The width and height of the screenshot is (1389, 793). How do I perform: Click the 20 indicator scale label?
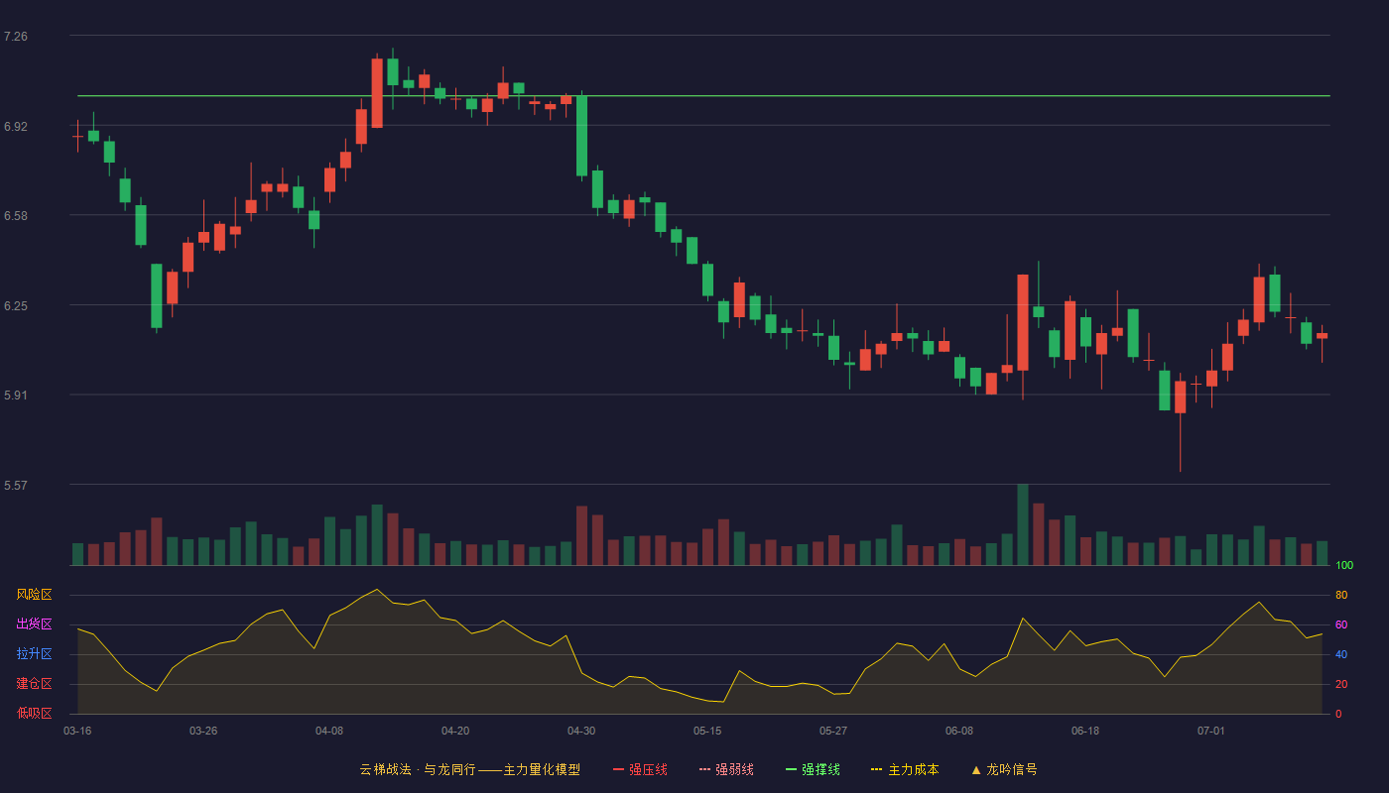click(x=1341, y=684)
